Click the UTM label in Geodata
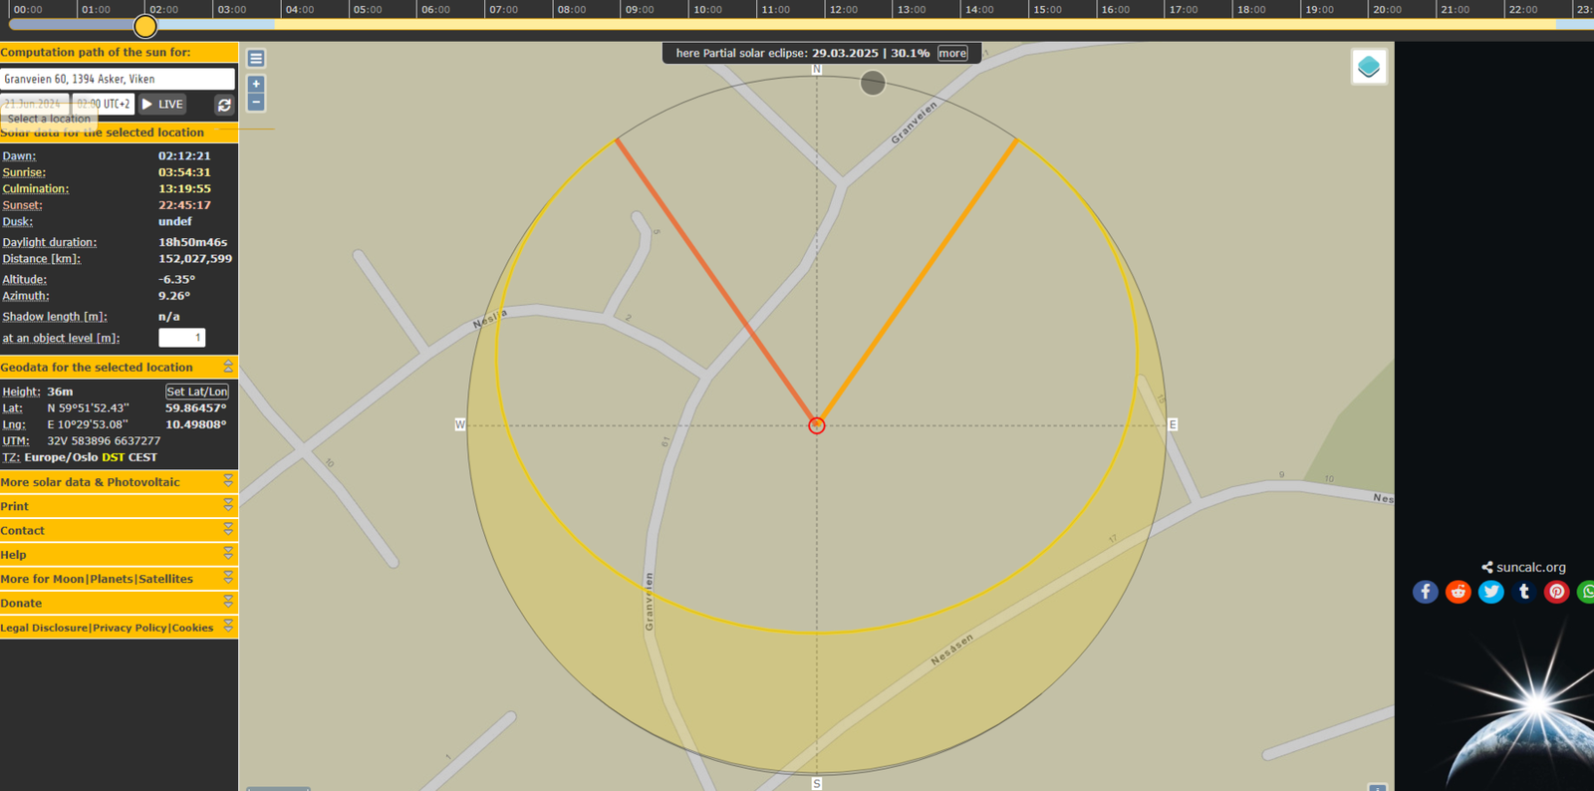Viewport: 1594px width, 791px height. 16,441
